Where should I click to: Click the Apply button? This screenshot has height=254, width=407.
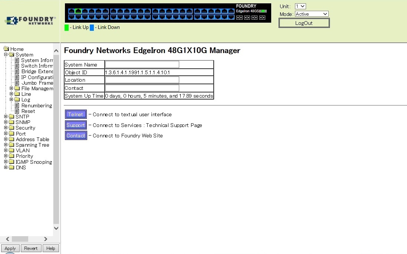tap(10, 248)
